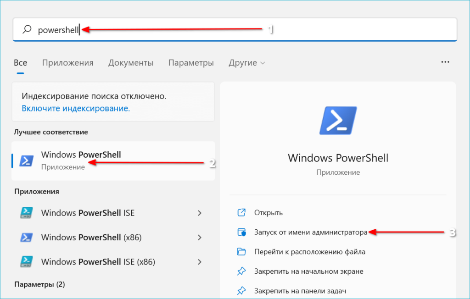
Task: Expand the Windows PowerShell (x86) submenu arrow
Action: (200, 238)
